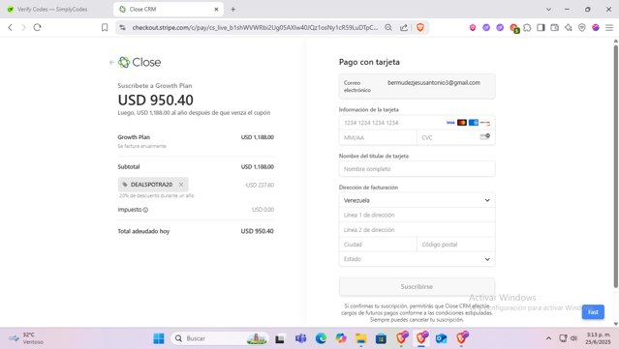Open the Windows Start menu
Image resolution: width=619 pixels, height=349 pixels.
(x=159, y=338)
